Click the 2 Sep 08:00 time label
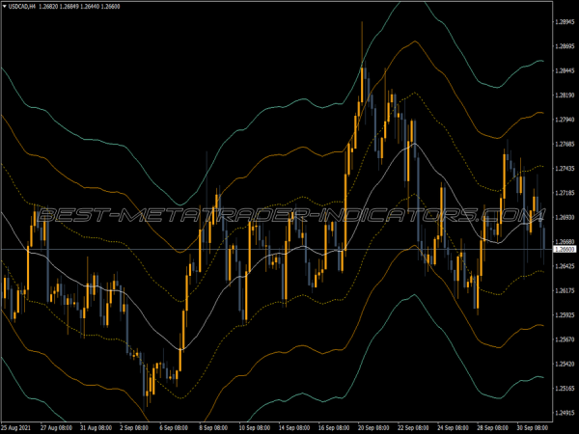 pos(134,427)
